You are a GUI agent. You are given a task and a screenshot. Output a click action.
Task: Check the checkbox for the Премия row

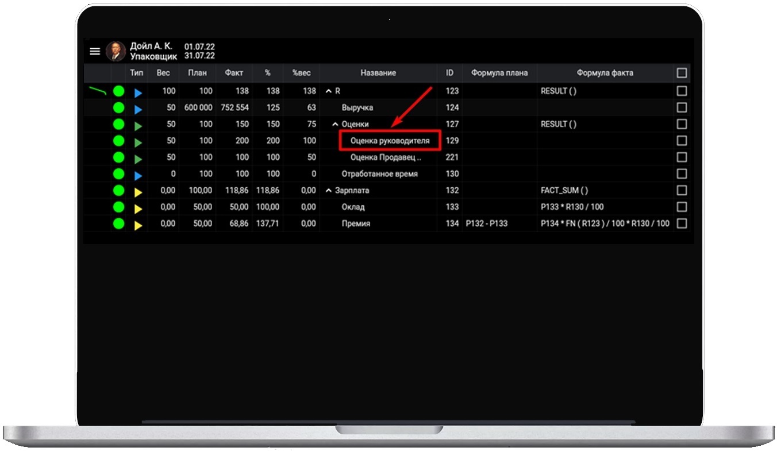[682, 223]
